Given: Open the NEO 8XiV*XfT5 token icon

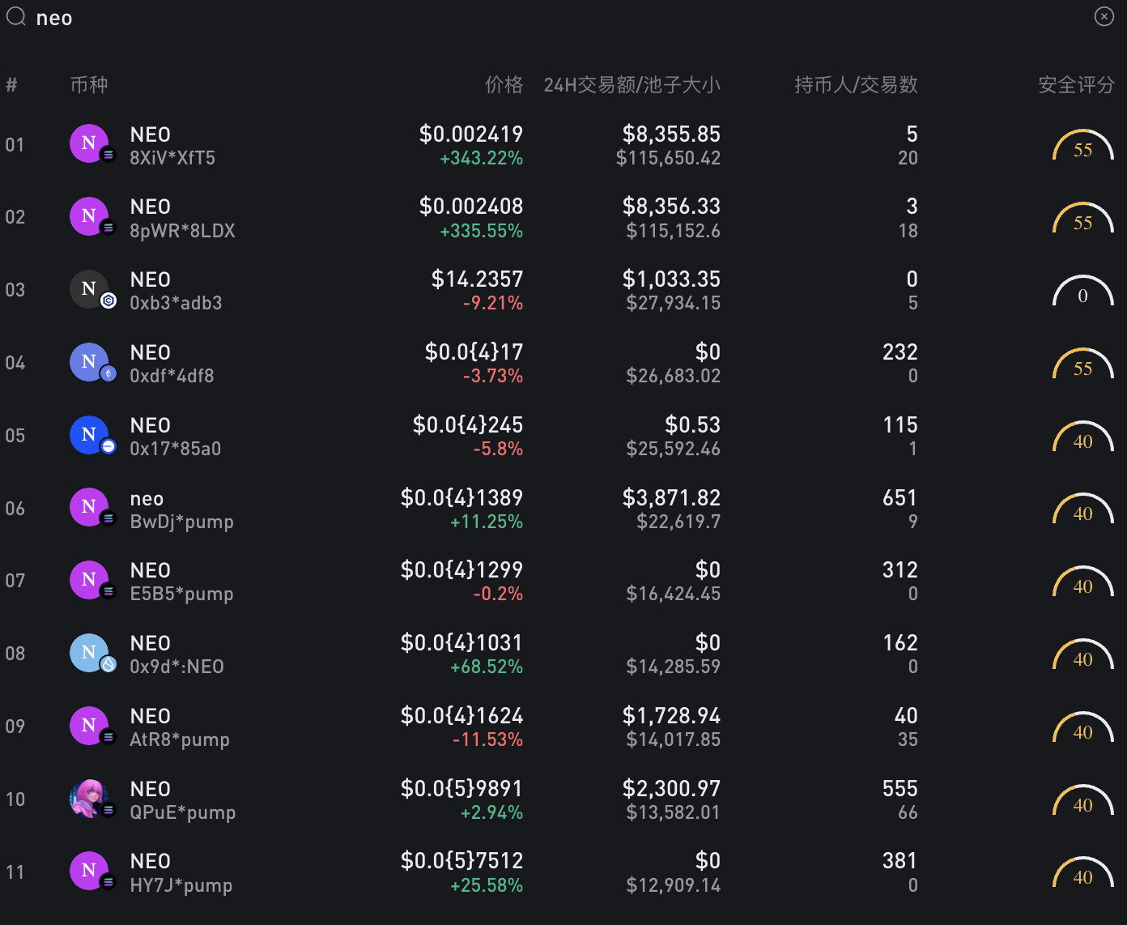Looking at the screenshot, I should tap(90, 144).
